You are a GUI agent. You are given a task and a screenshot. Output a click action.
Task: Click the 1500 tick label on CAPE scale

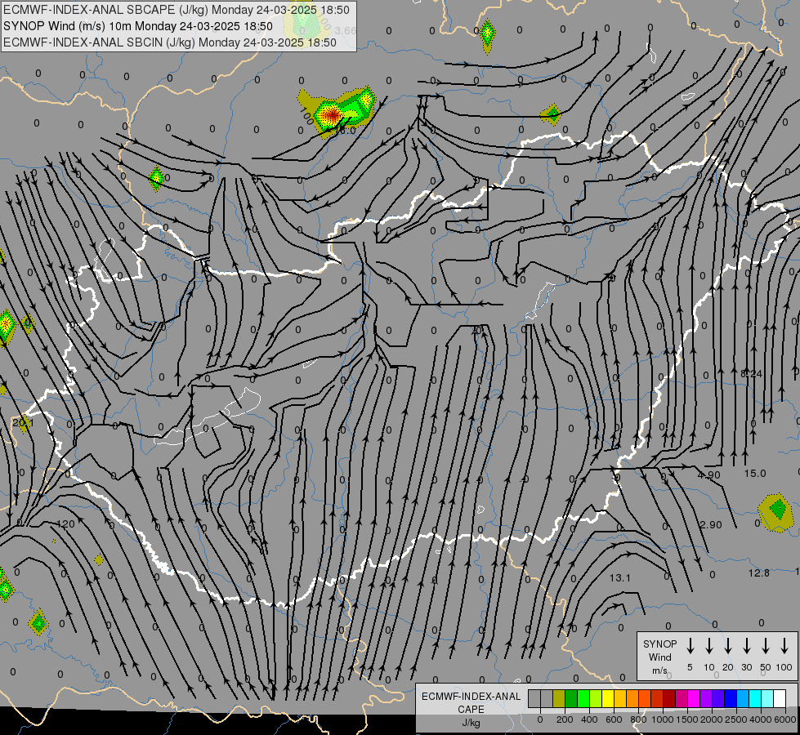pos(687,719)
